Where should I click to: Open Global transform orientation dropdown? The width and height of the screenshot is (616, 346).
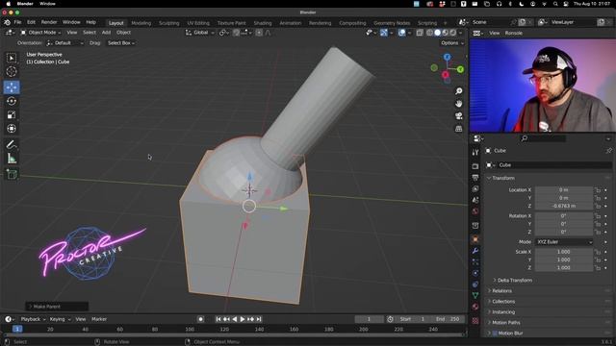click(x=200, y=33)
